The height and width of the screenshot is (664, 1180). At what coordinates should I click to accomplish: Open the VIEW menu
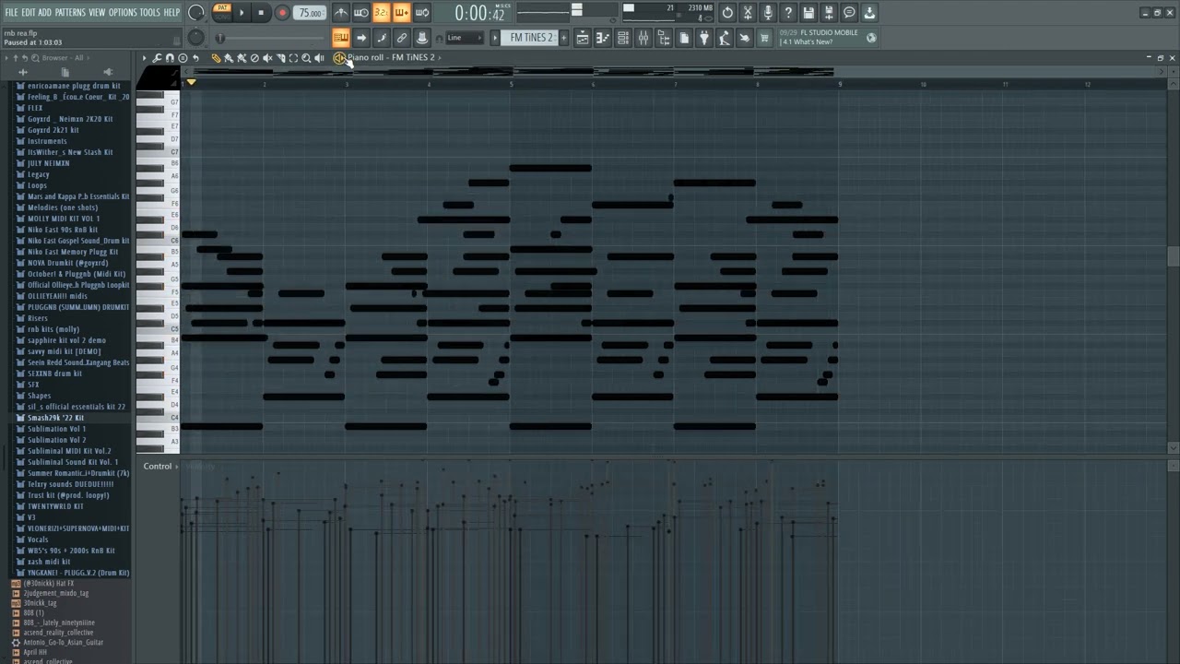click(97, 12)
